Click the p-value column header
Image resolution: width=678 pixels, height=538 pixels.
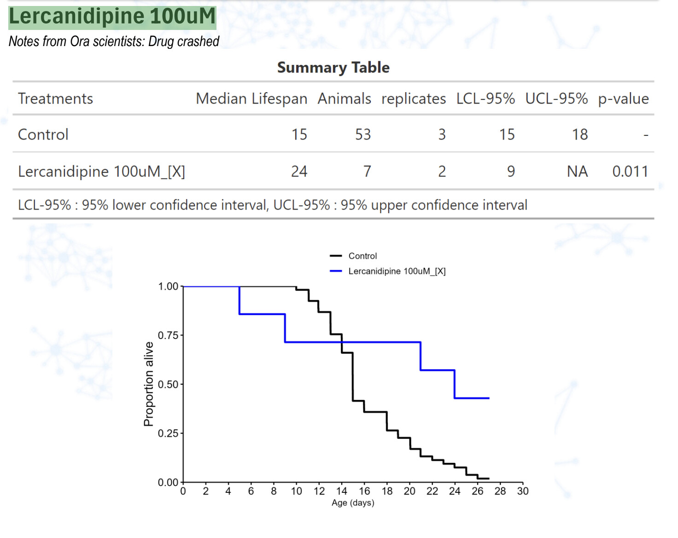623,99
